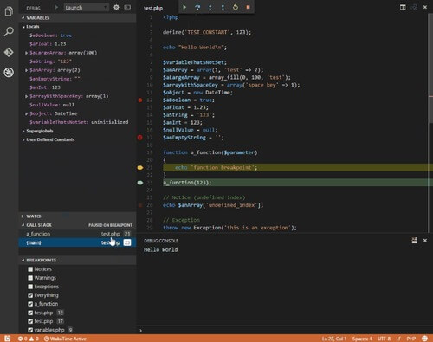
Task: Start debugging with green play arrow
Action: (x=56, y=7)
